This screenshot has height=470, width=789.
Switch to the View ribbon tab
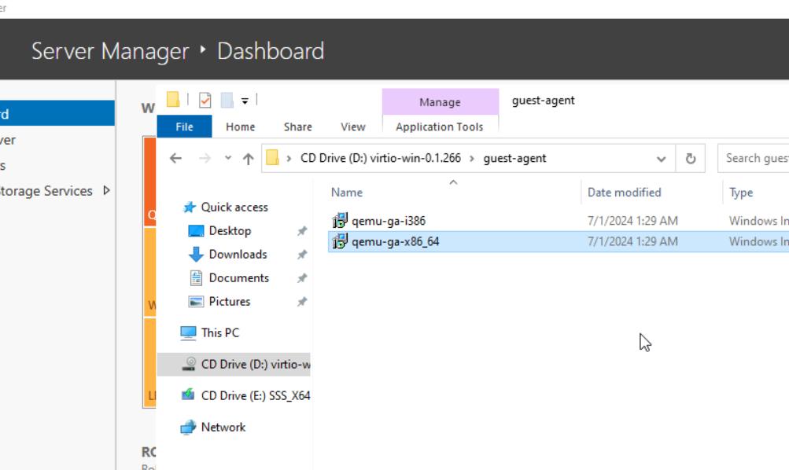pyautogui.click(x=352, y=127)
